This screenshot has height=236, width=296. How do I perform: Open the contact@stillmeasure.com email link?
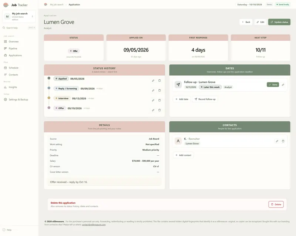94,225
